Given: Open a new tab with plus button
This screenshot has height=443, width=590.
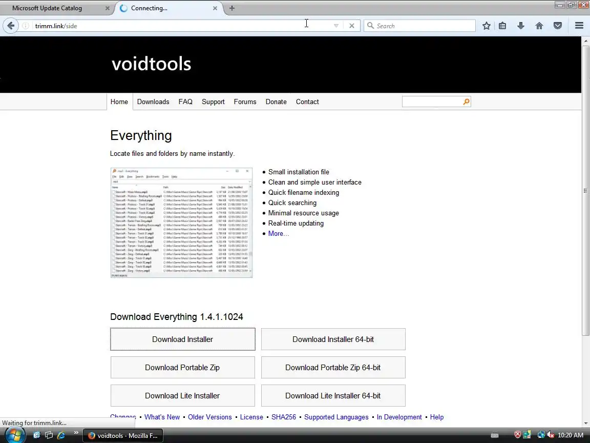Looking at the screenshot, I should pos(232,8).
